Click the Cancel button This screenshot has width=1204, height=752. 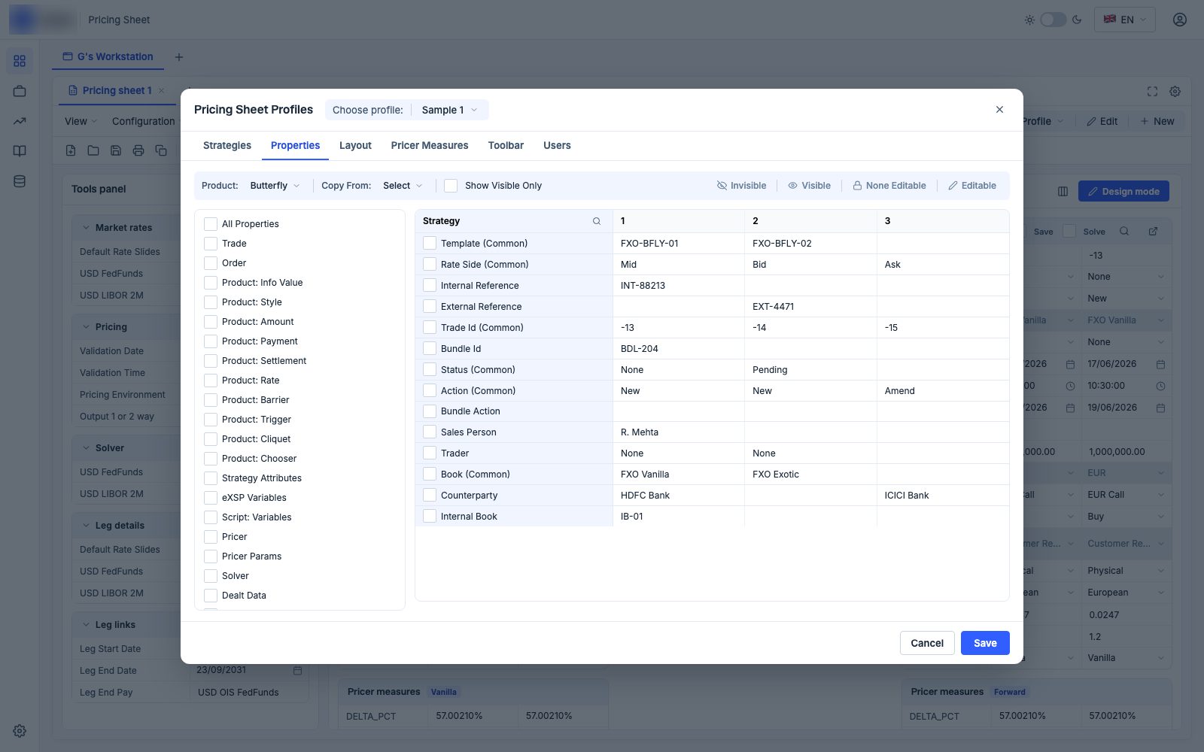pos(927,643)
